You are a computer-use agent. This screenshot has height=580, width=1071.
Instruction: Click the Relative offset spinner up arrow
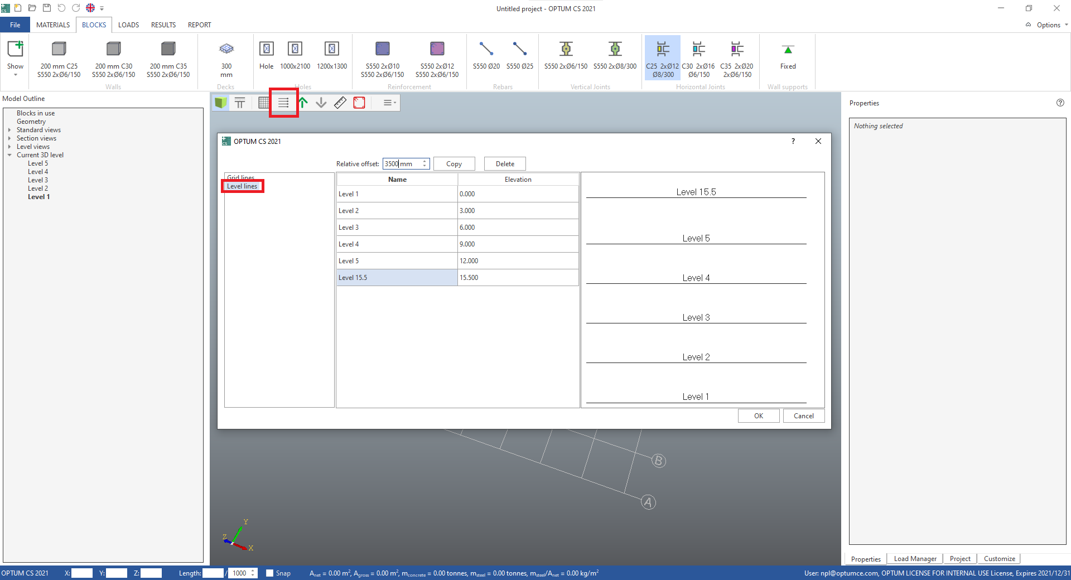pos(424,161)
